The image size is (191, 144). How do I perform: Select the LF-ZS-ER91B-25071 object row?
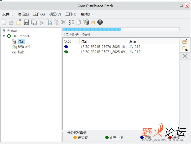tap(121, 52)
